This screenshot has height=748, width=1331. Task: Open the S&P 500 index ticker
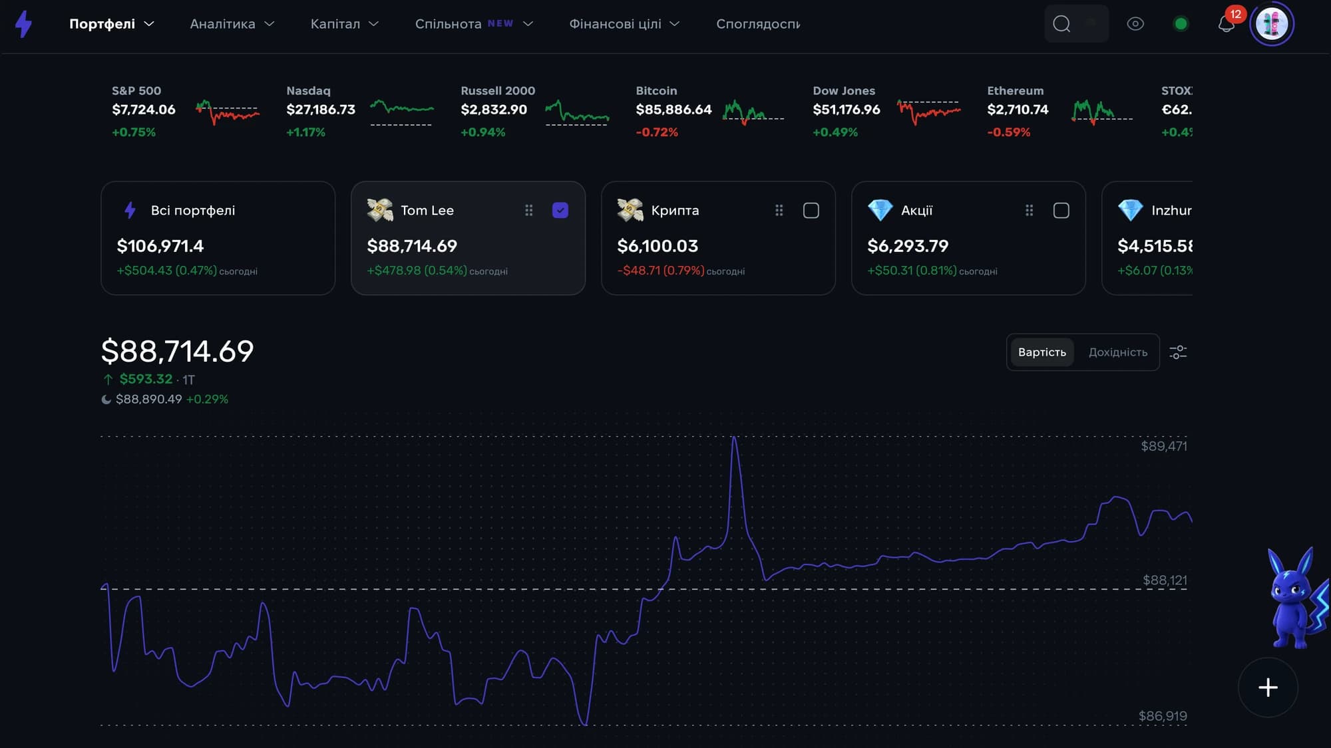tap(186, 111)
